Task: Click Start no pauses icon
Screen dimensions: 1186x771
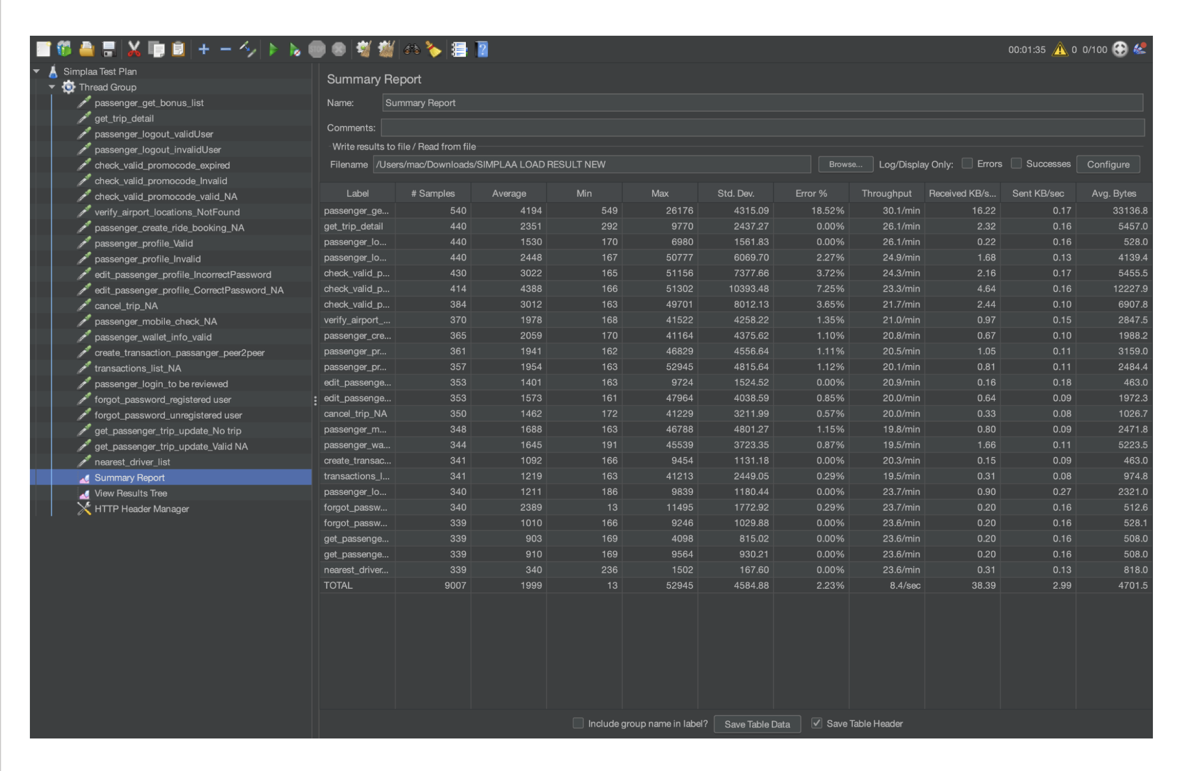Action: [294, 50]
